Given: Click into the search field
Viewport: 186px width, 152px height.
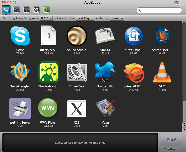Looking at the screenshot, I should point(159,10).
